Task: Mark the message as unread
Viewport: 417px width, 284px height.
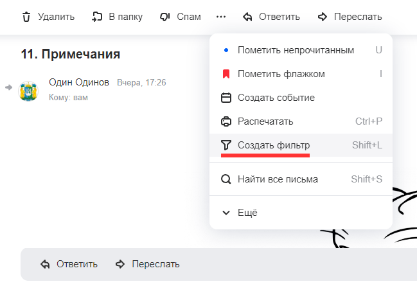Action: pyautogui.click(x=296, y=49)
